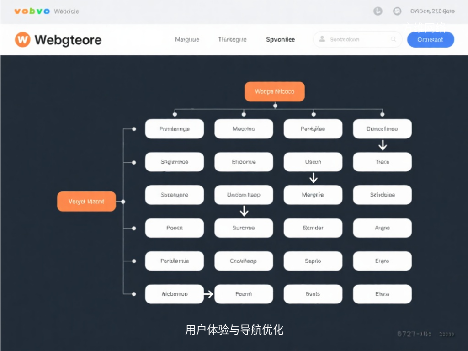468x351 pixels.
Task: Switch to the Spvoniee tab
Action: coord(280,40)
